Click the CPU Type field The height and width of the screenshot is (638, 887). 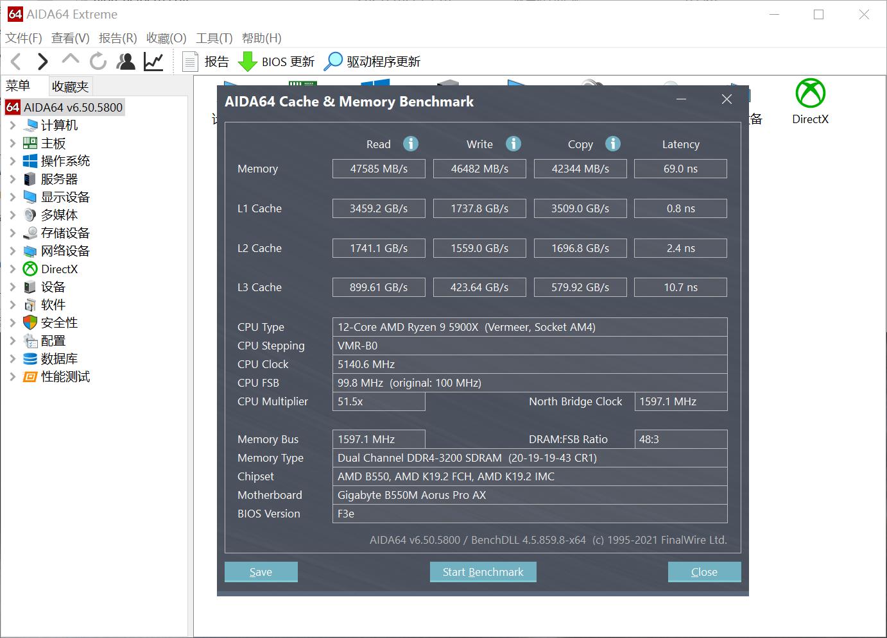pos(530,327)
